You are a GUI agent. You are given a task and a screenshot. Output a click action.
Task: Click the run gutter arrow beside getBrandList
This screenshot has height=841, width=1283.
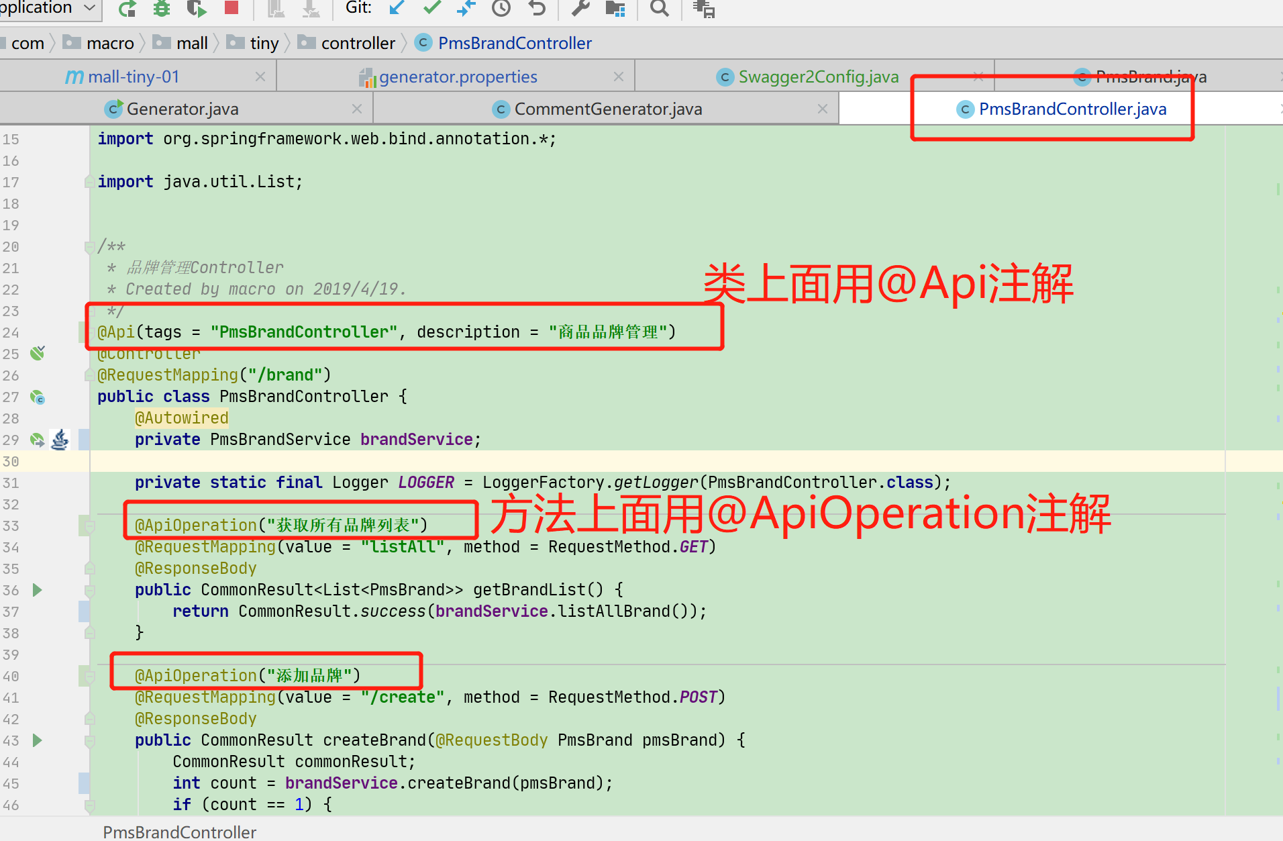pos(38,590)
